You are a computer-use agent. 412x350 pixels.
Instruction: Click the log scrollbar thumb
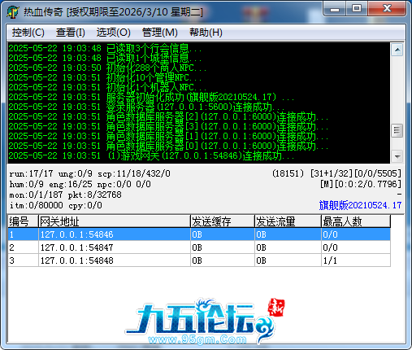397,130
